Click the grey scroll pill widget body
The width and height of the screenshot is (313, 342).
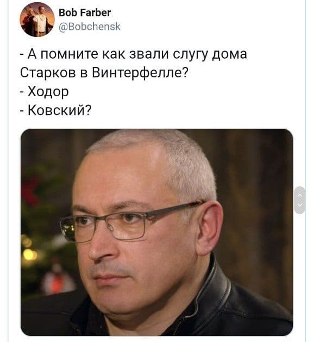click(x=300, y=200)
